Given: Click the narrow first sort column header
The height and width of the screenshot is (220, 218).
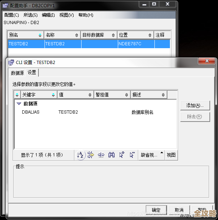Looking at the screenshot, I should tap(17, 95).
